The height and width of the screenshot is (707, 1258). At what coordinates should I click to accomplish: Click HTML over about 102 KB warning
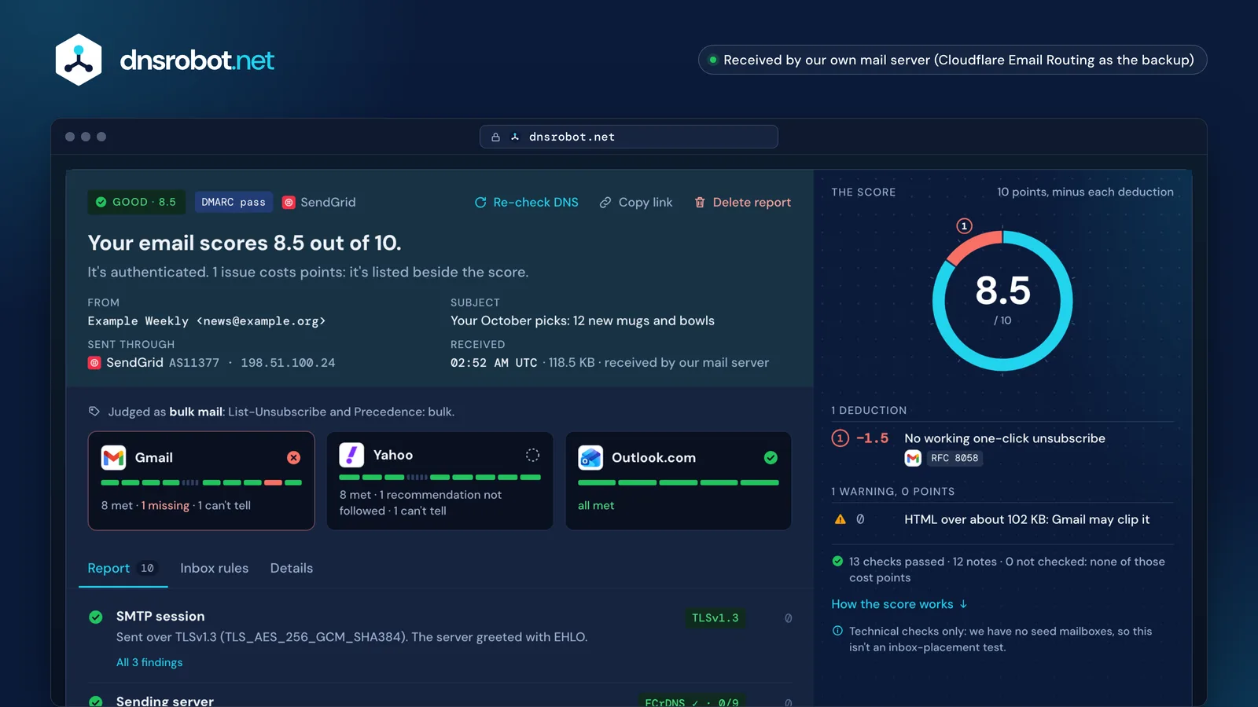1027,519
